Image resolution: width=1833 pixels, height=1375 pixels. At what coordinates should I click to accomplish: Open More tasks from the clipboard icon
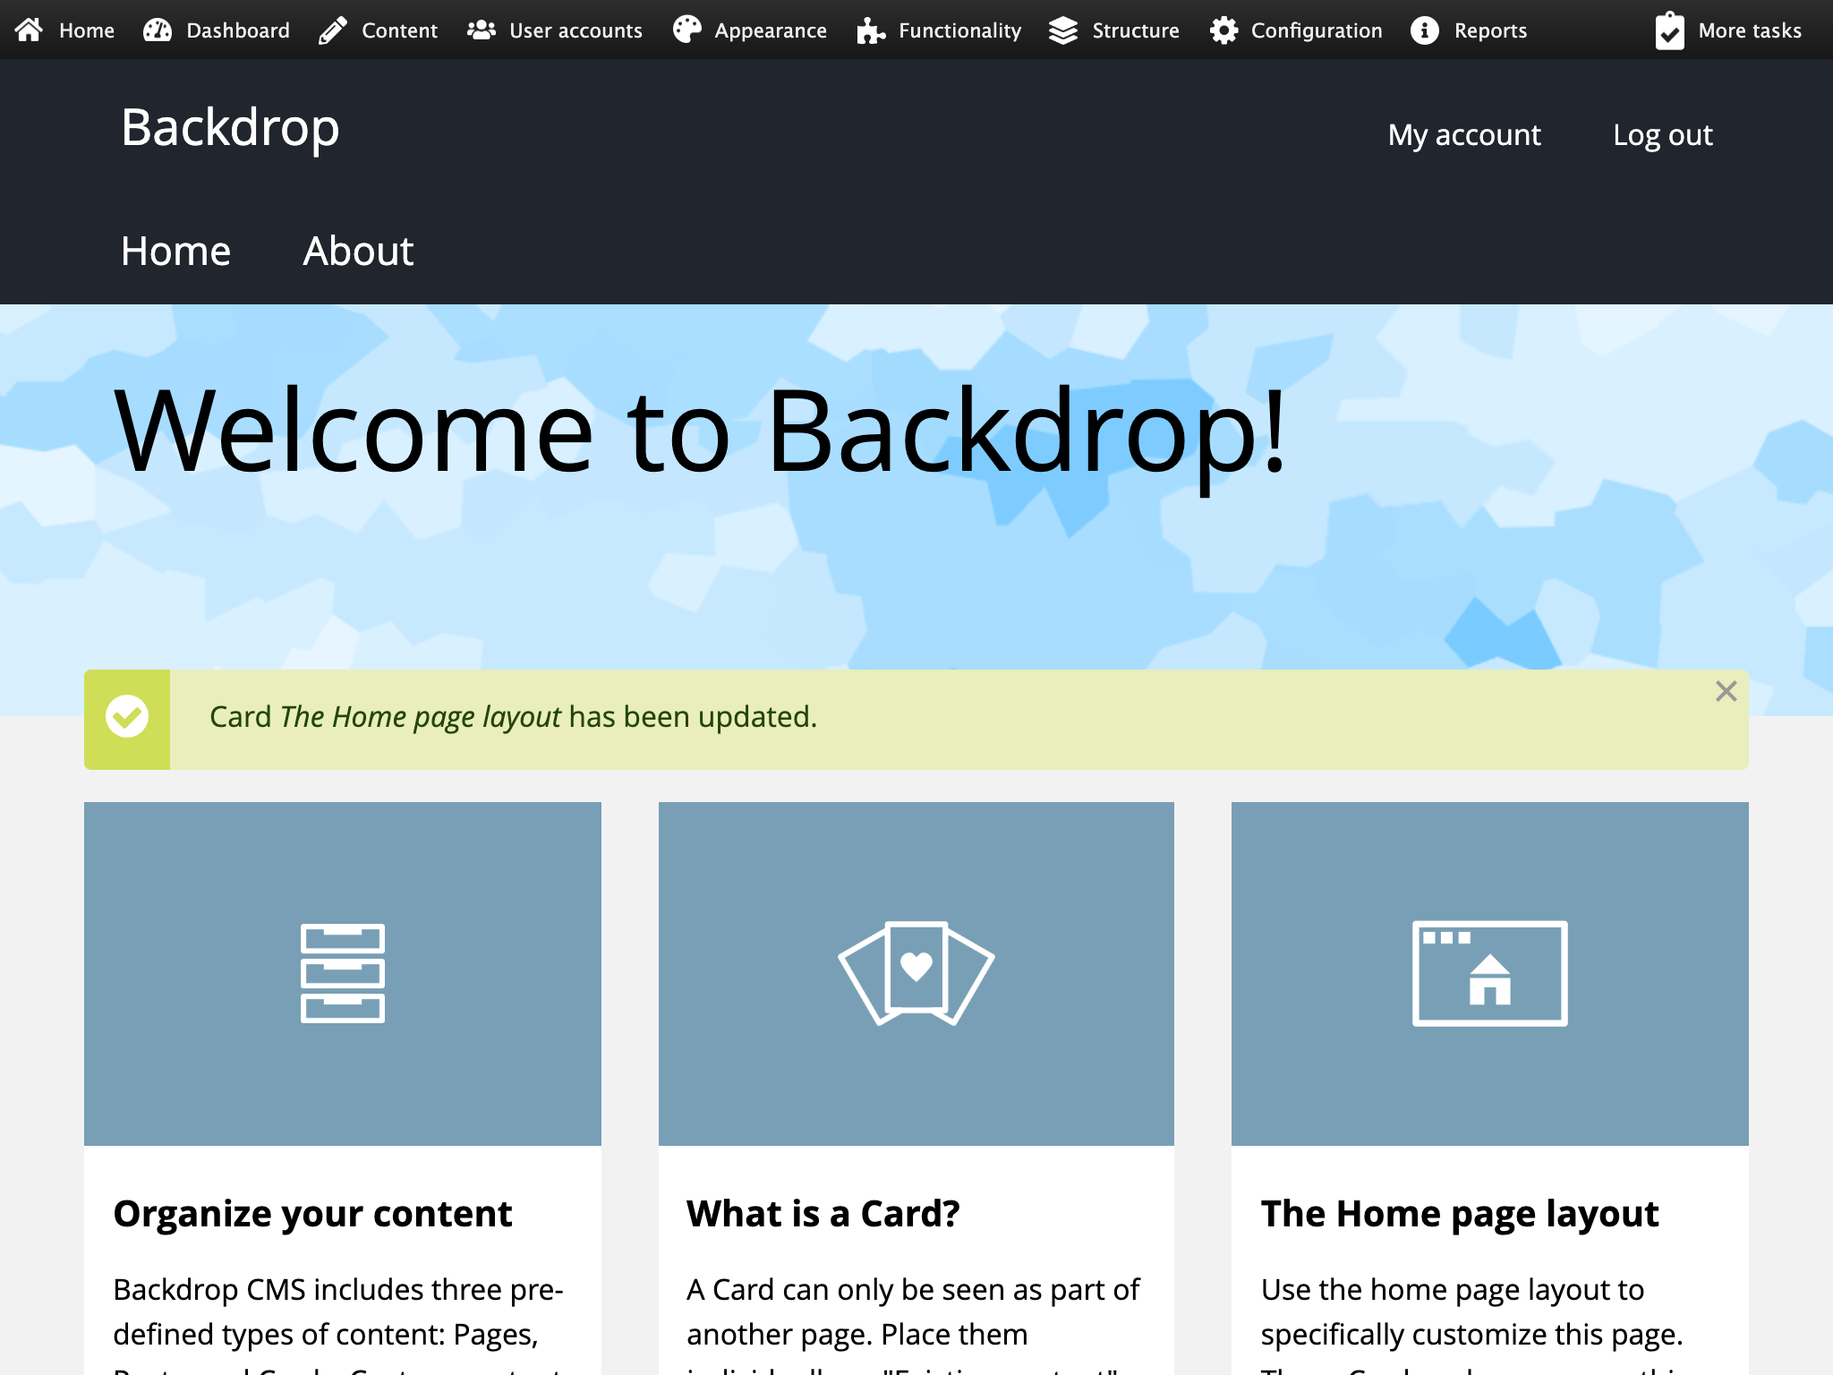pos(1670,30)
